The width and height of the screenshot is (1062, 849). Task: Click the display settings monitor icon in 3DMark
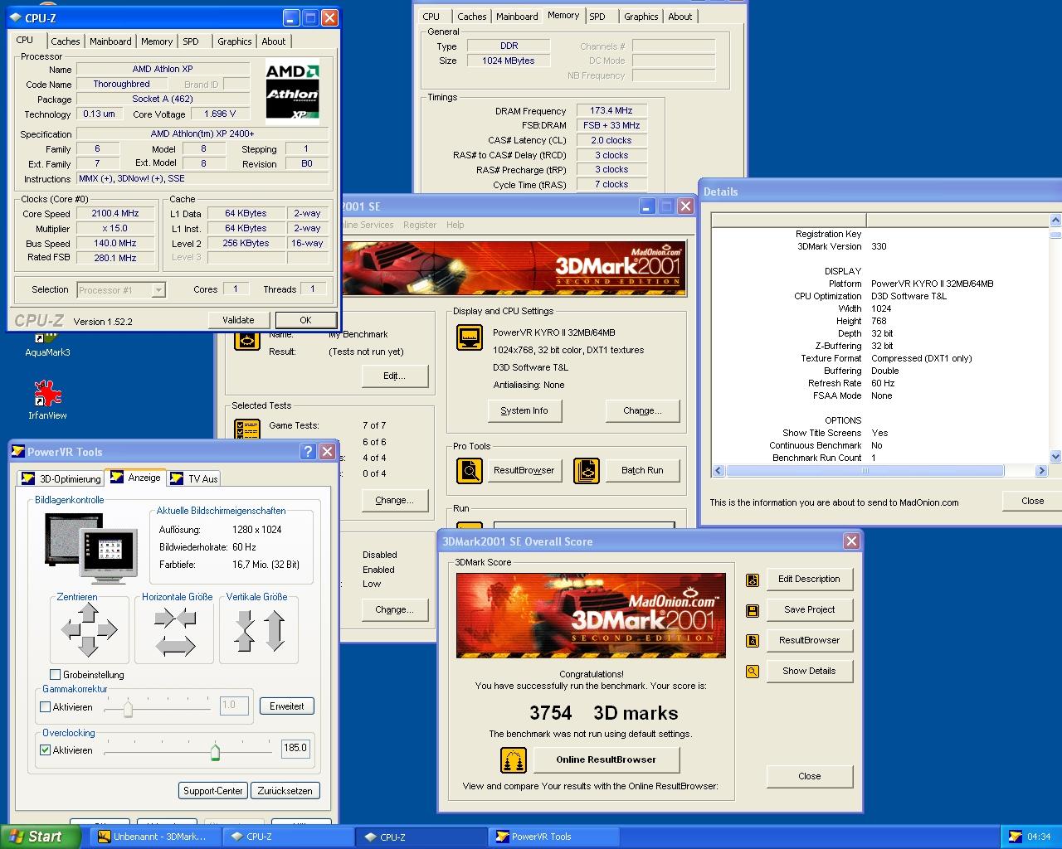(x=470, y=337)
